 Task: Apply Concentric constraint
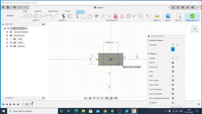(x=128, y=16)
